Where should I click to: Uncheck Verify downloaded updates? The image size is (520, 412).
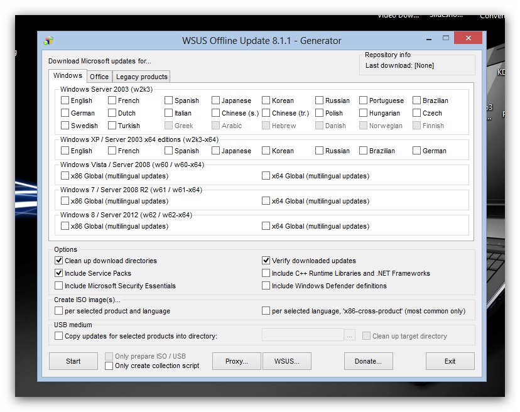pos(266,261)
